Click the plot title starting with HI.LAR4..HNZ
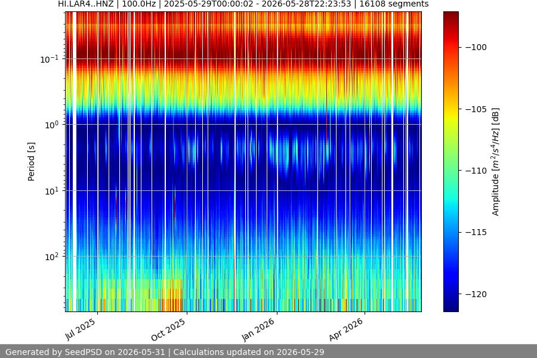The width and height of the screenshot is (537, 358). coord(243,4)
